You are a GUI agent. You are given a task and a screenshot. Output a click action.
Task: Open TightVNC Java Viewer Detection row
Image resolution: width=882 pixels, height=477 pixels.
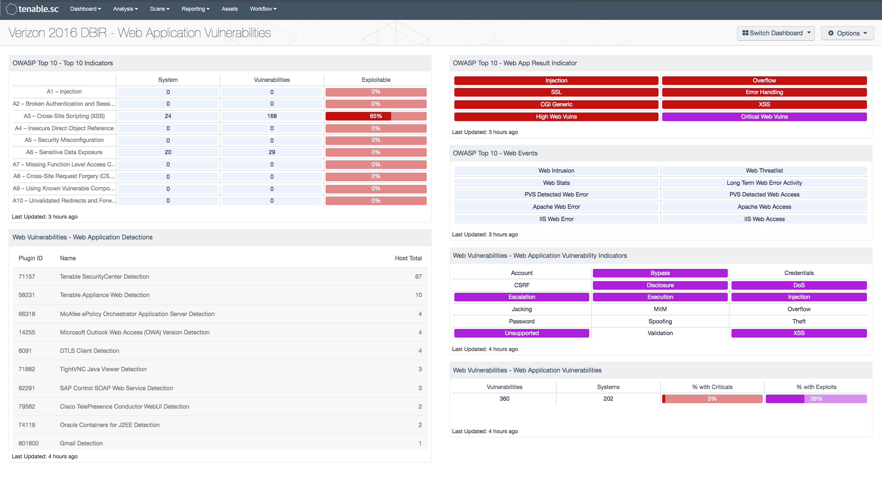click(x=220, y=369)
